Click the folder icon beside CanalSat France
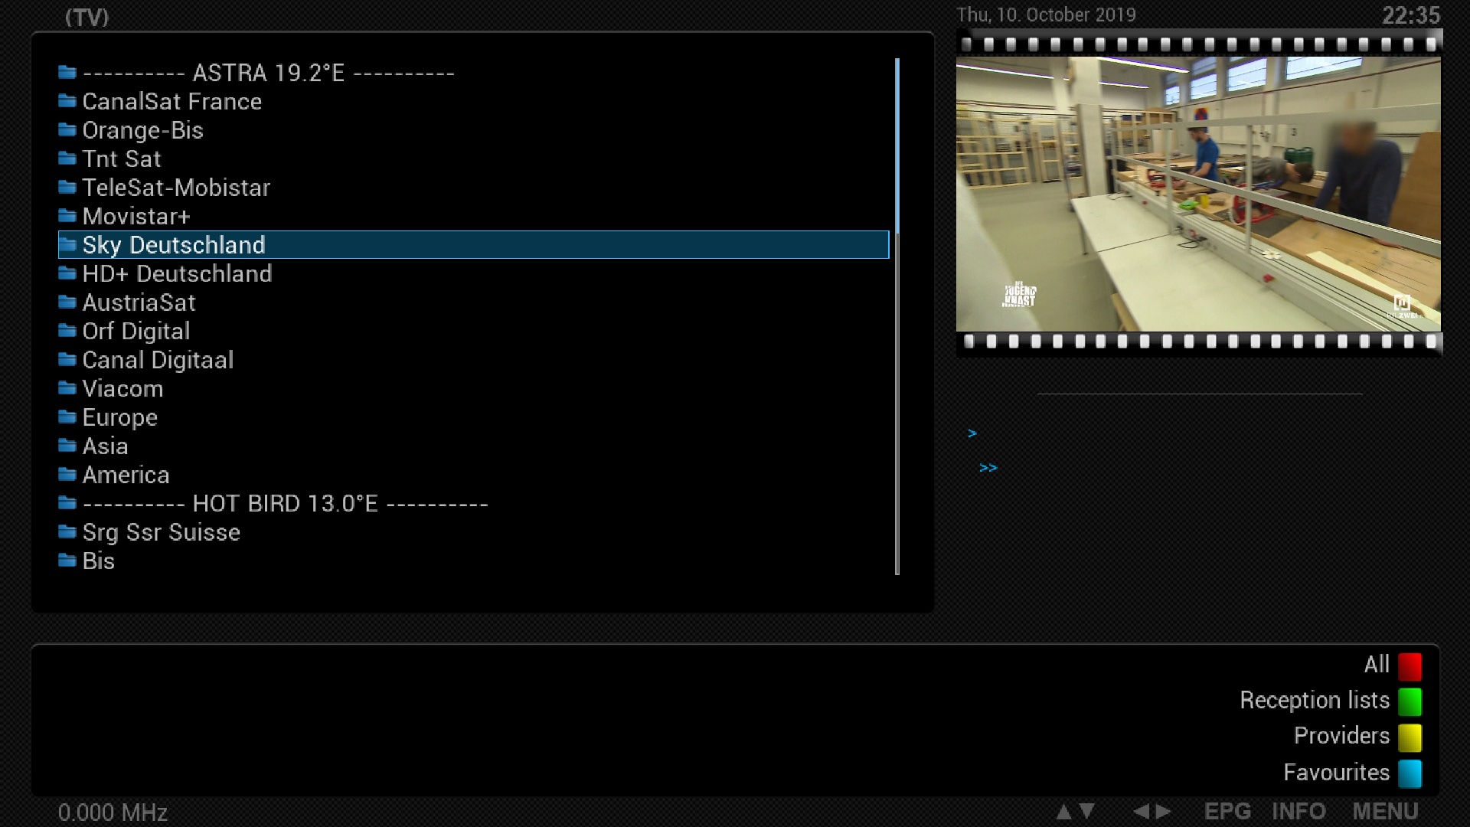Image resolution: width=1470 pixels, height=827 pixels. tap(67, 101)
